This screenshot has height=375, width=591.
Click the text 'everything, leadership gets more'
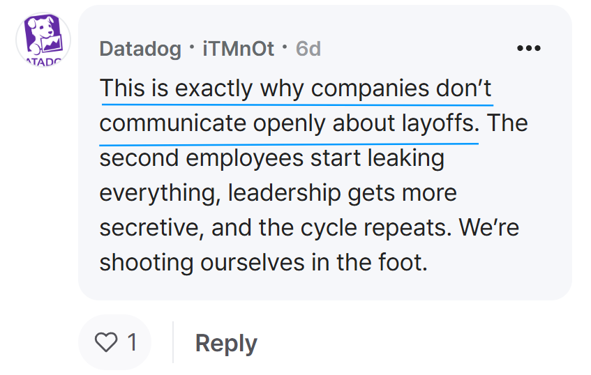pyautogui.click(x=278, y=193)
